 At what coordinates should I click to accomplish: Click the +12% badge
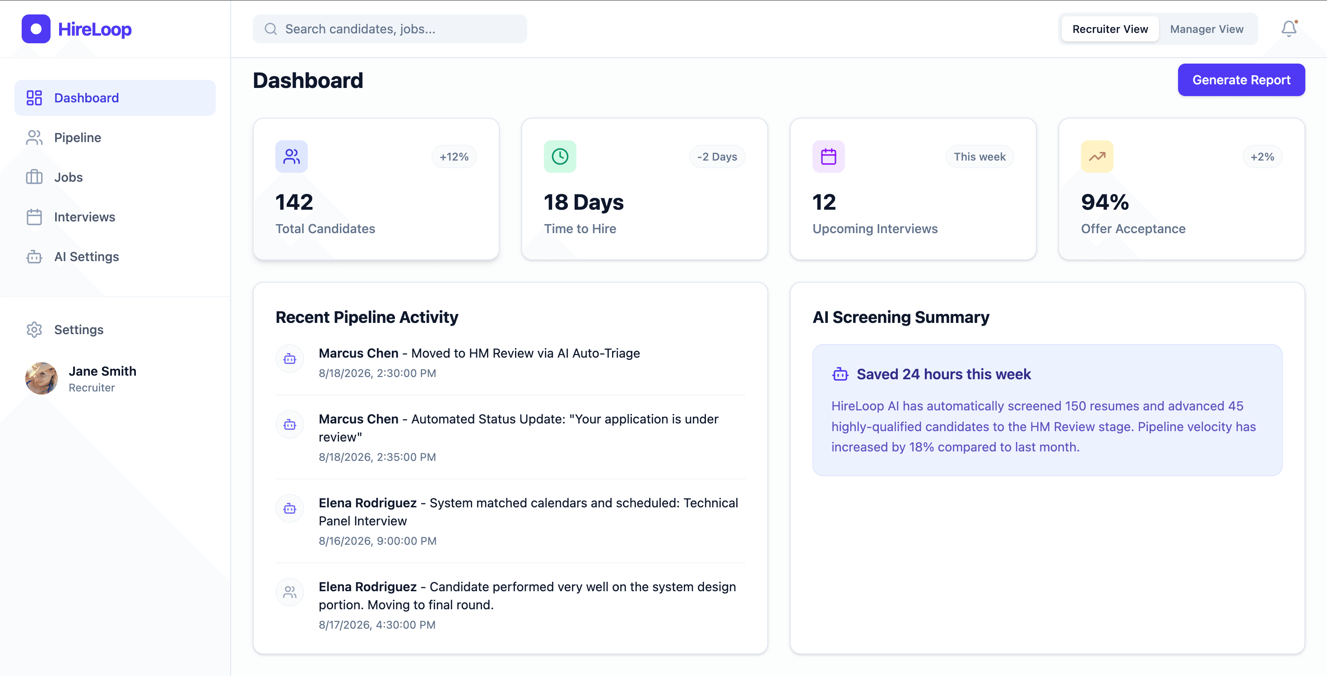[x=454, y=156]
